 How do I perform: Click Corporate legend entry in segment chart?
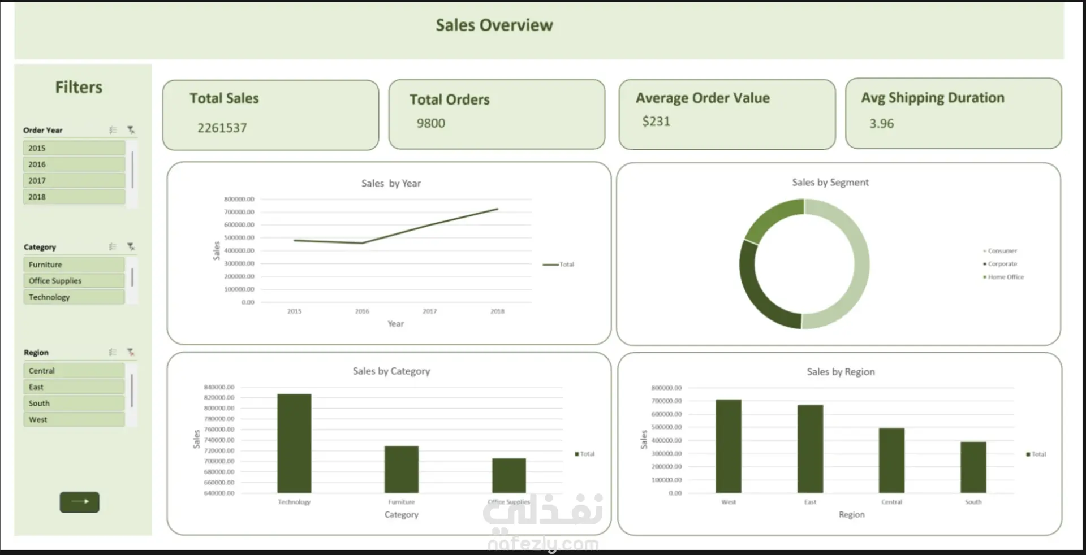[1000, 264]
